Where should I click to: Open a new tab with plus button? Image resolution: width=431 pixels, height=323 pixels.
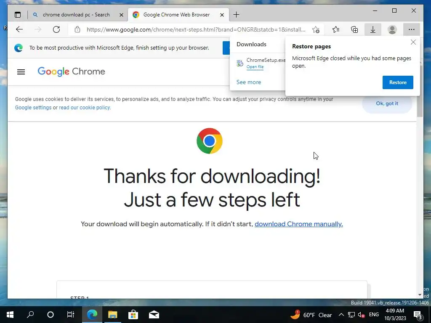236,15
